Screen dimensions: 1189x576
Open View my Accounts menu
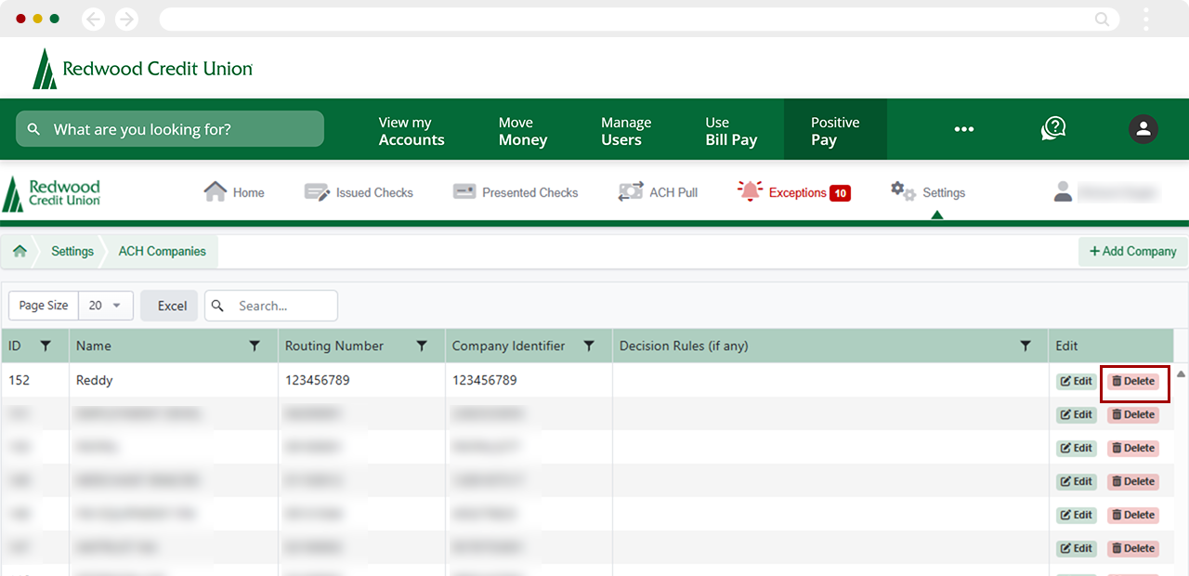412,131
